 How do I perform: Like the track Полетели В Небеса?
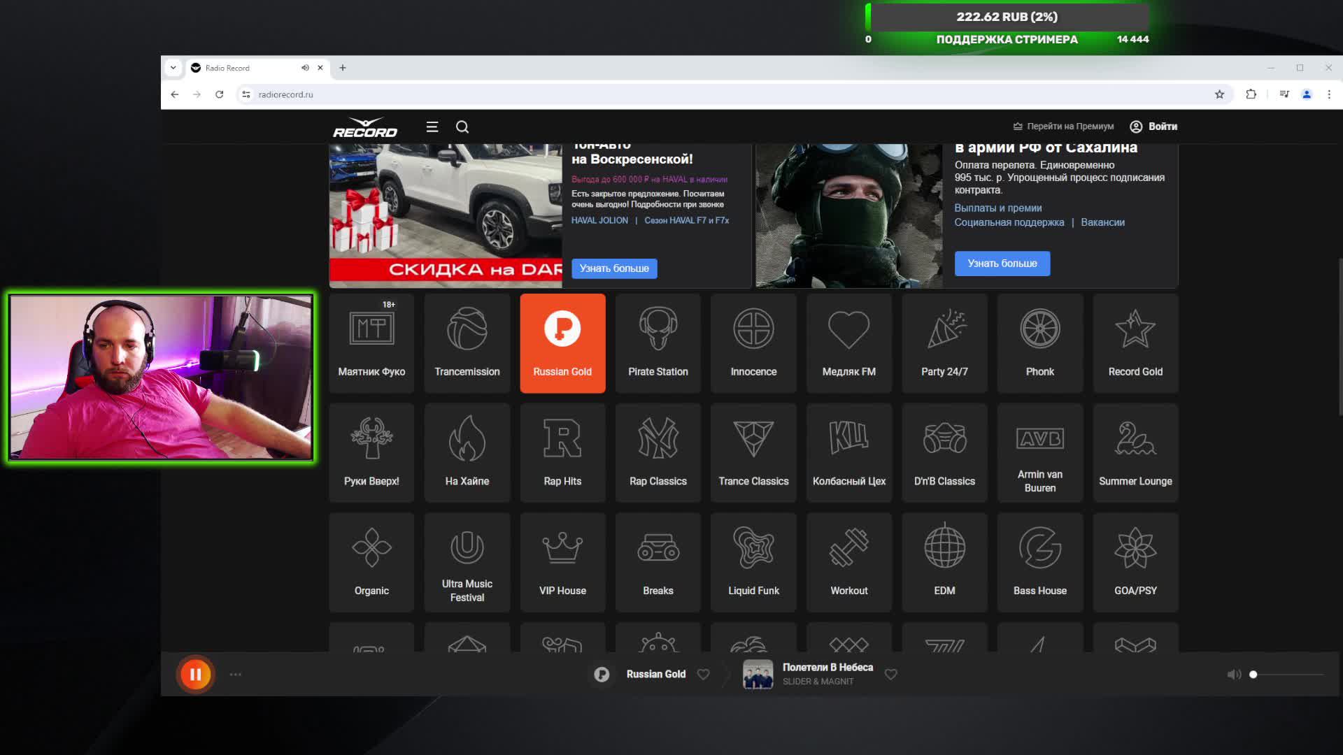891,674
